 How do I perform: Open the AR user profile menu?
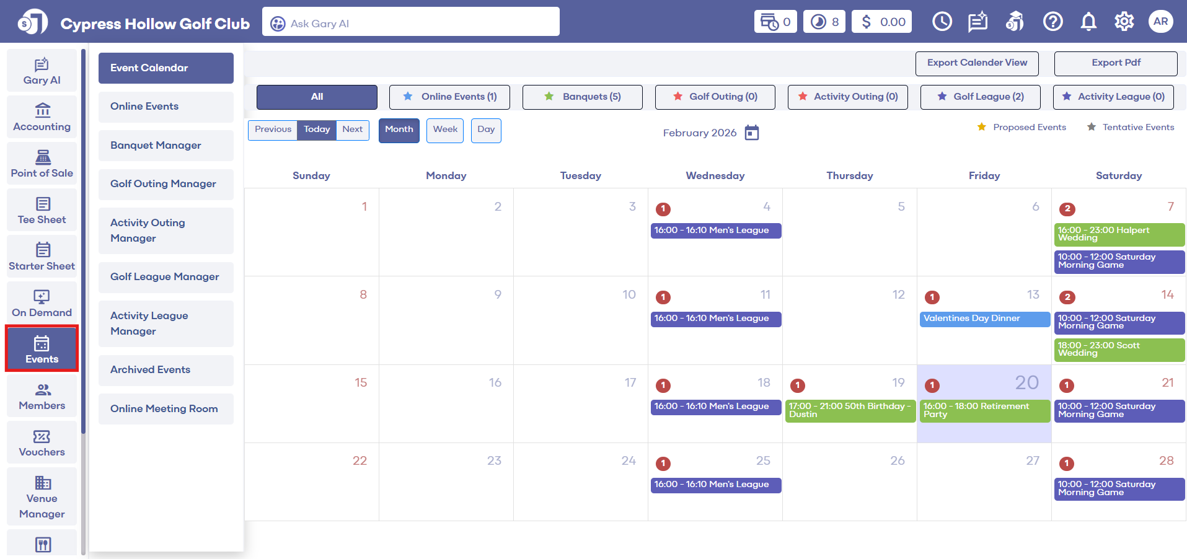tap(1160, 22)
